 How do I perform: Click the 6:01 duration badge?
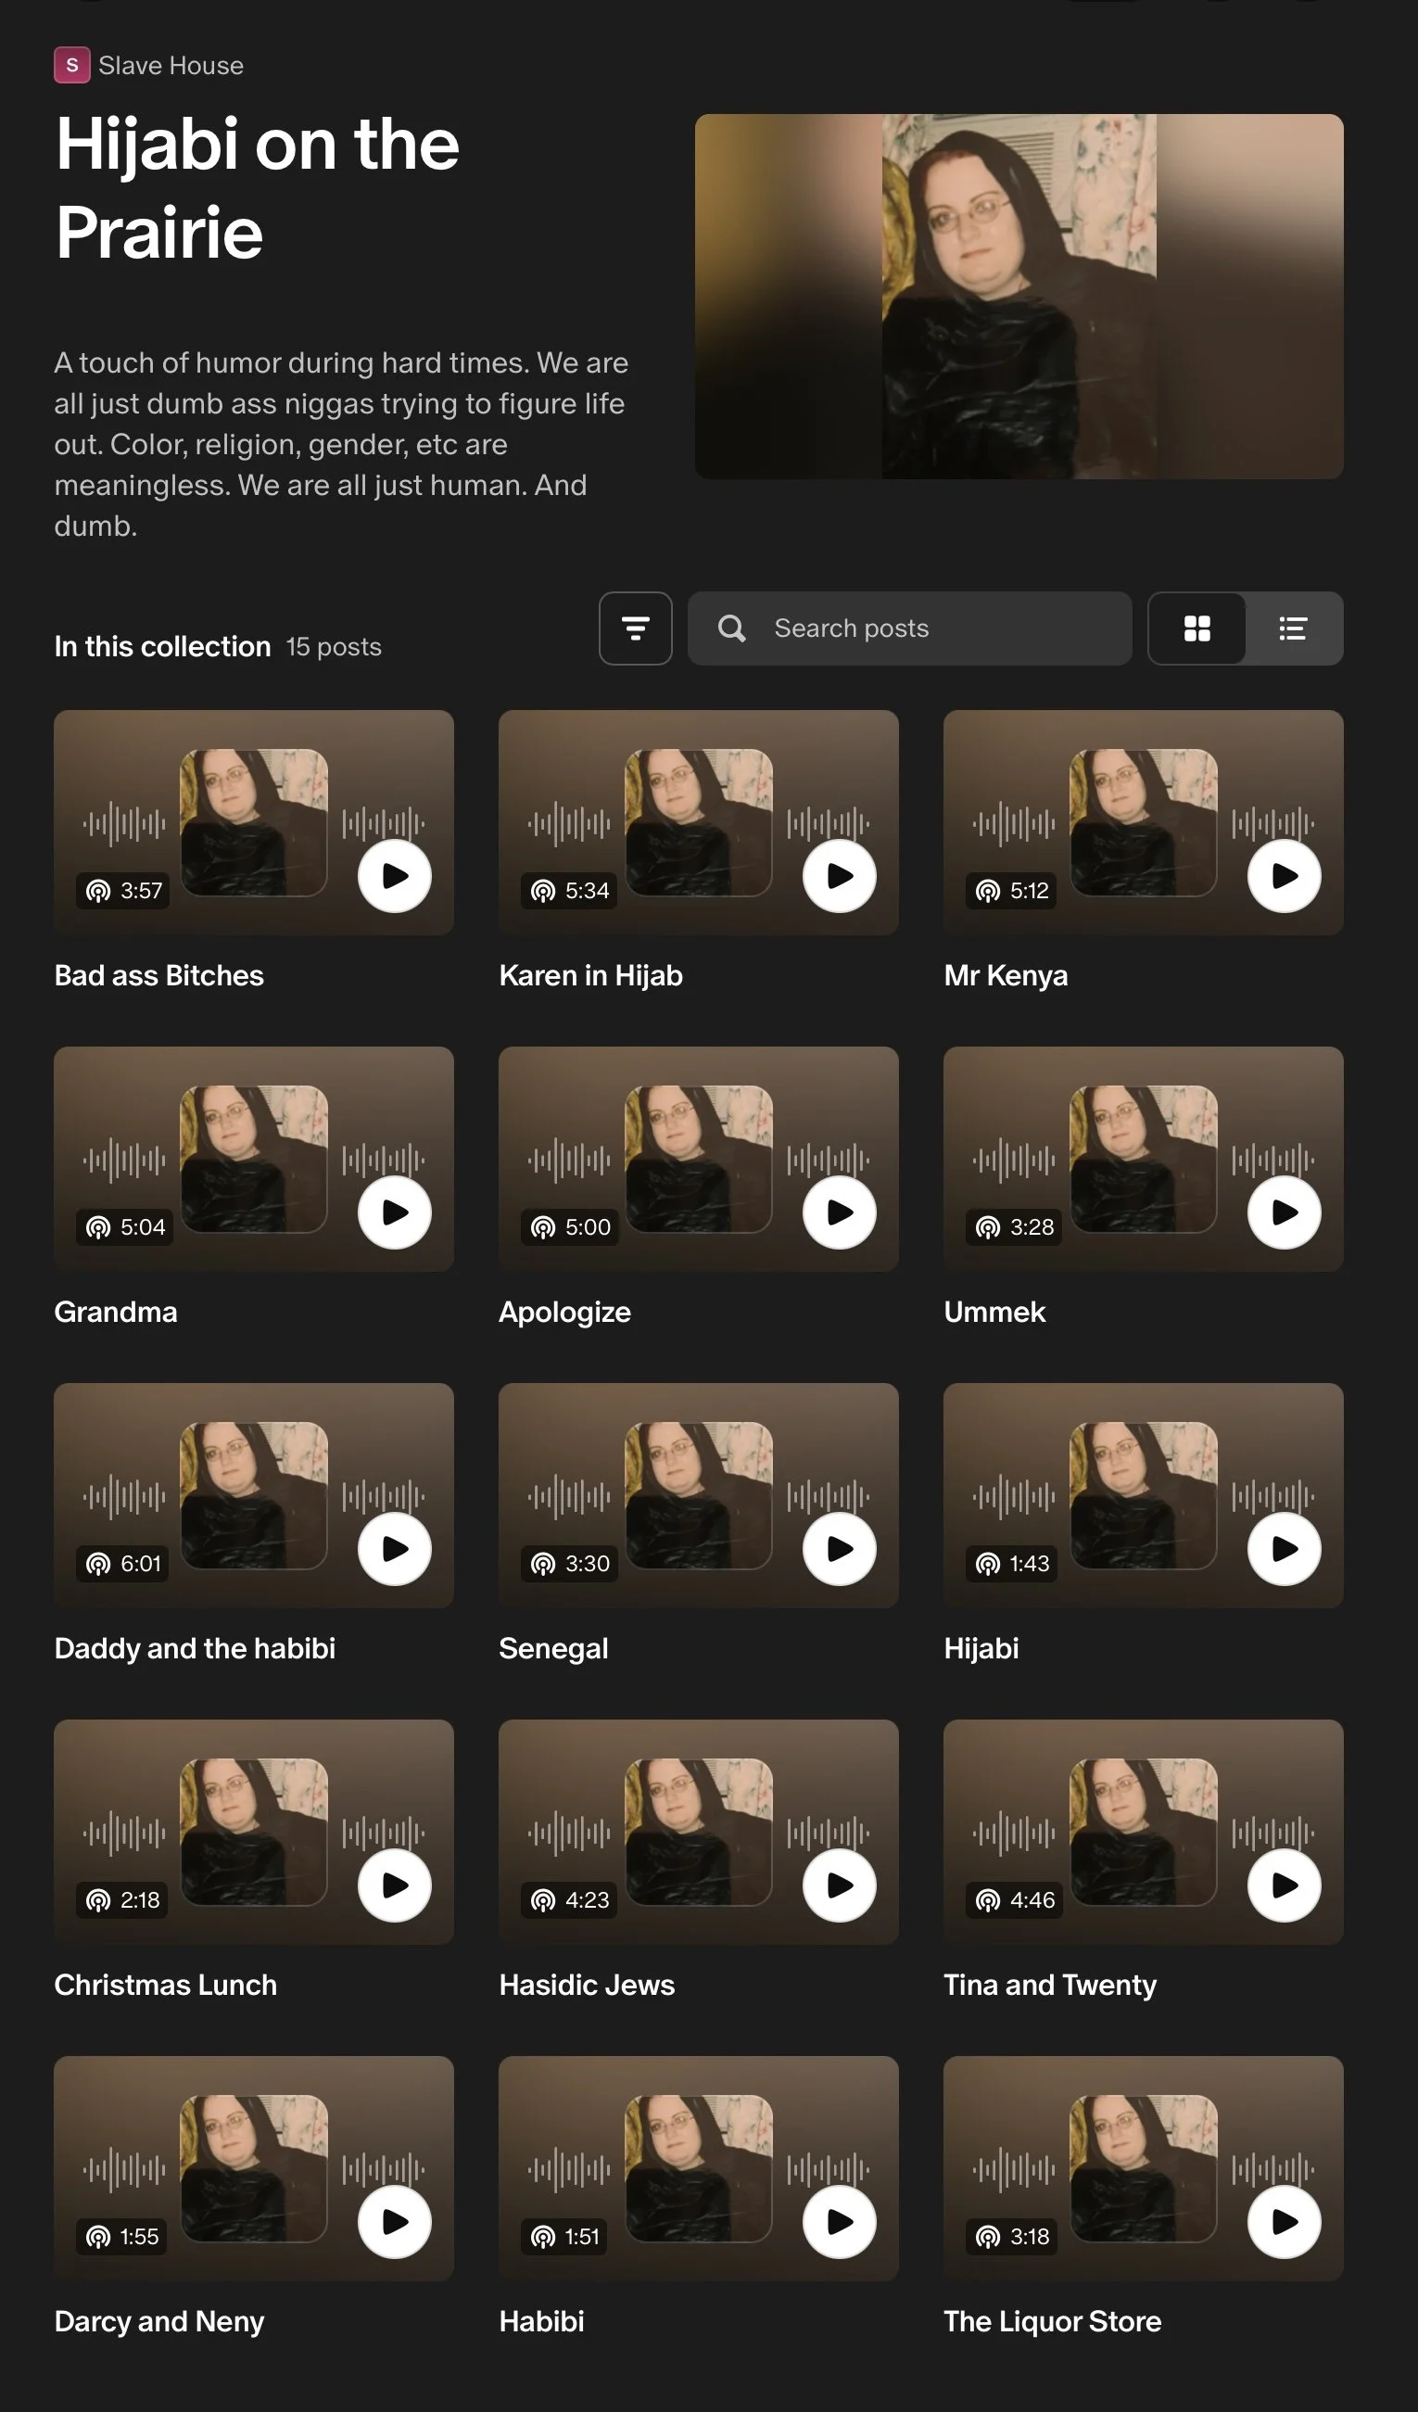[x=122, y=1564]
